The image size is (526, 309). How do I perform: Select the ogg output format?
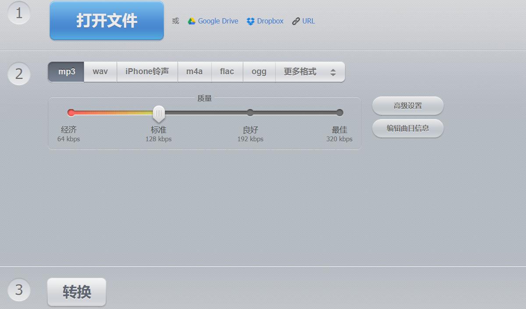259,71
